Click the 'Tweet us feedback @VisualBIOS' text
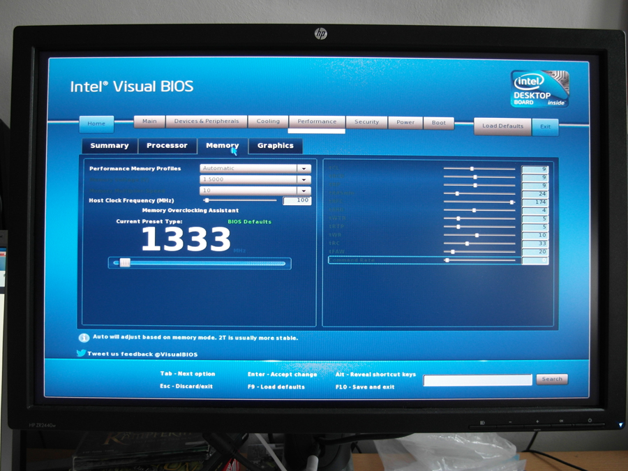 [142, 354]
